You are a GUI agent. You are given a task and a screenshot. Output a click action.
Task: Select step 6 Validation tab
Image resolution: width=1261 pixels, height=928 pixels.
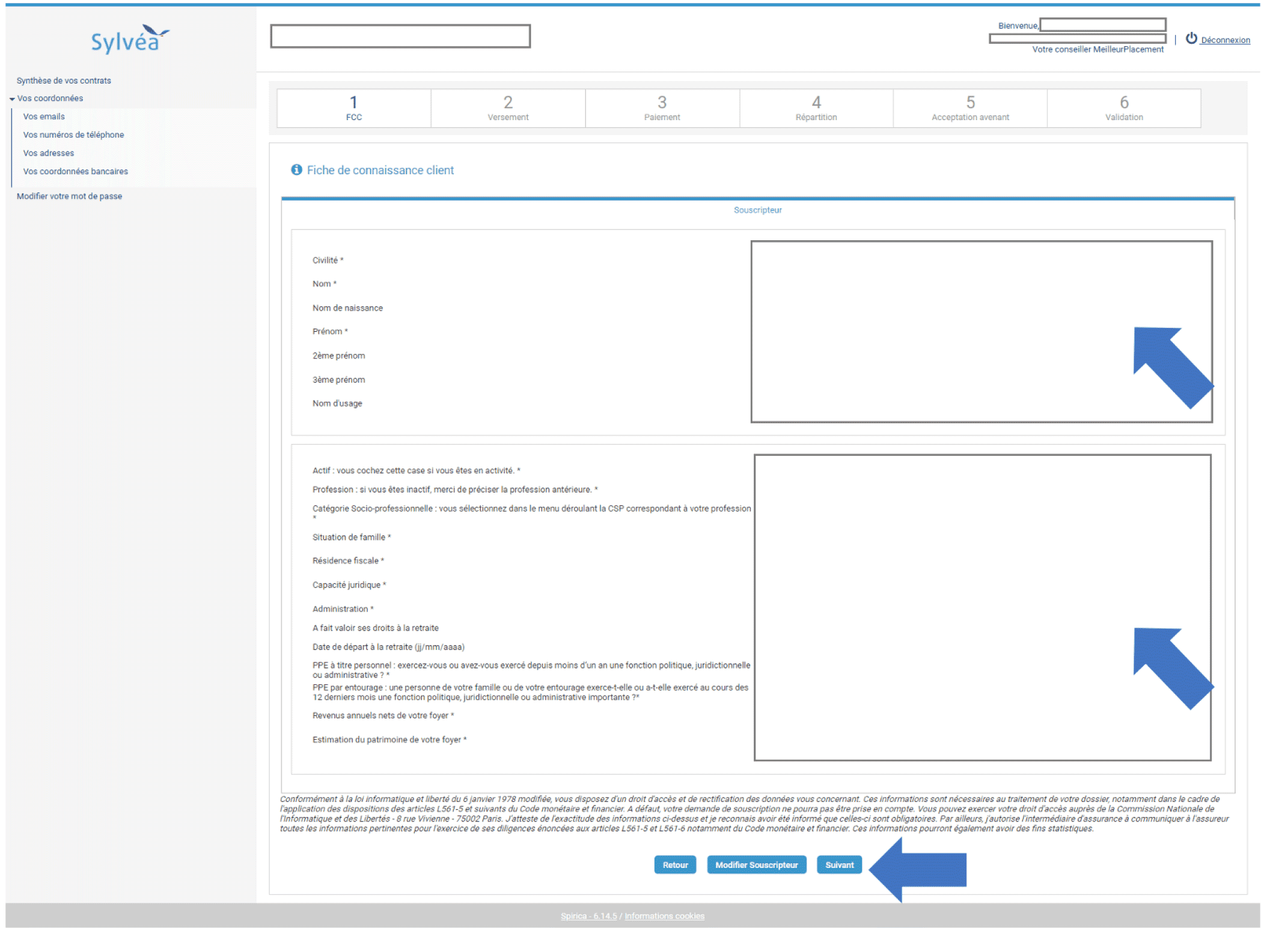tap(1124, 108)
